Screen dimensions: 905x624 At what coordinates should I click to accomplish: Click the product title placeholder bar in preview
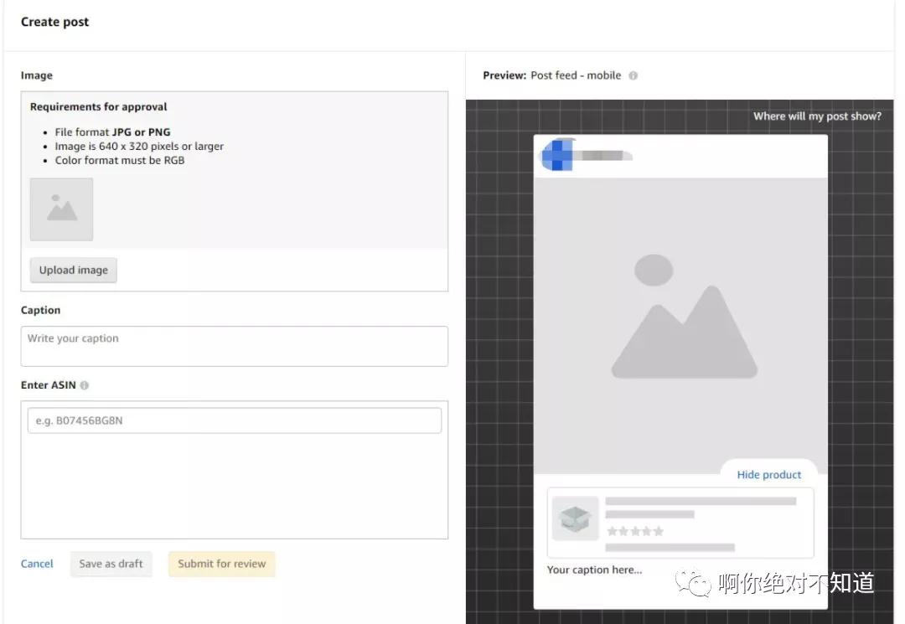700,502
